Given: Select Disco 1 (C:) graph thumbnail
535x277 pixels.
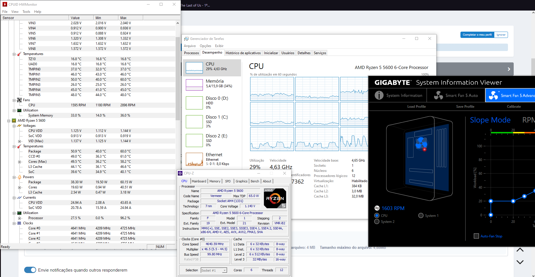Looking at the screenshot, I should (x=194, y=122).
